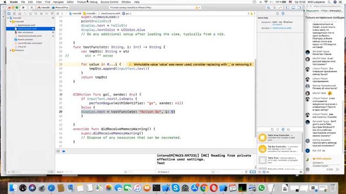
Task: Show the File template library tab
Action: (272, 129)
